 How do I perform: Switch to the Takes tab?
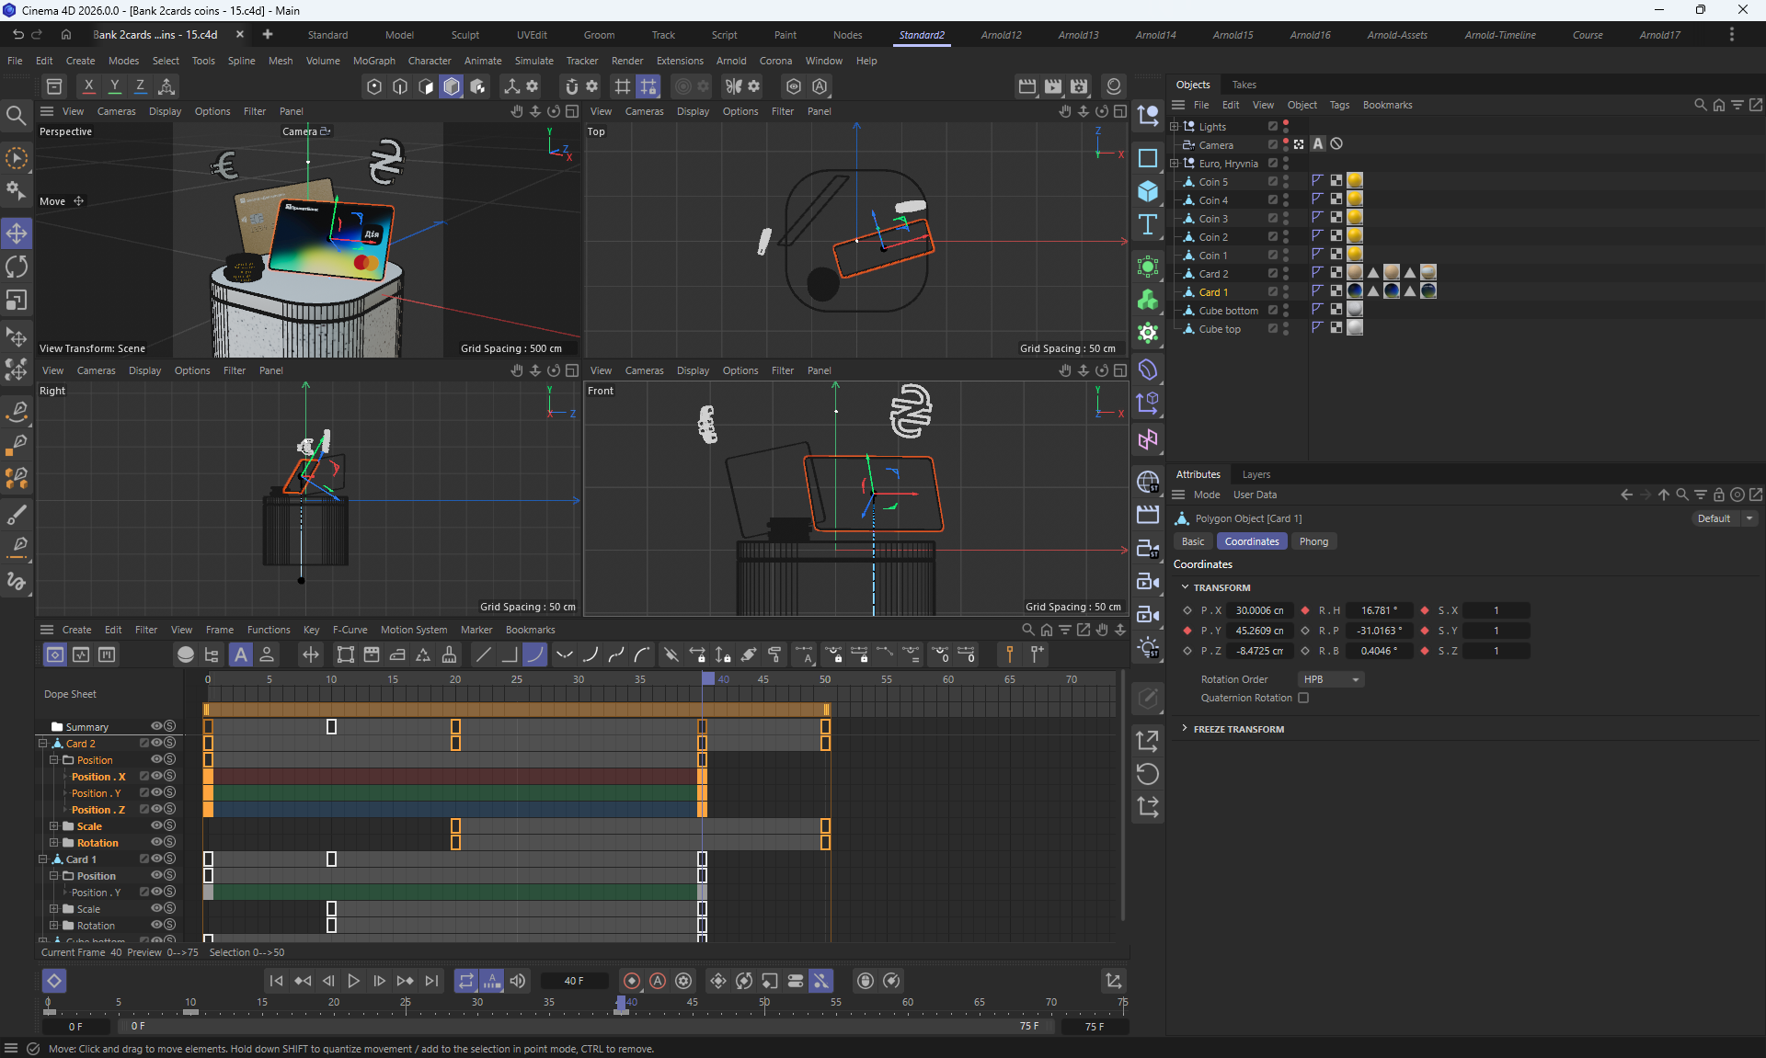(1244, 85)
